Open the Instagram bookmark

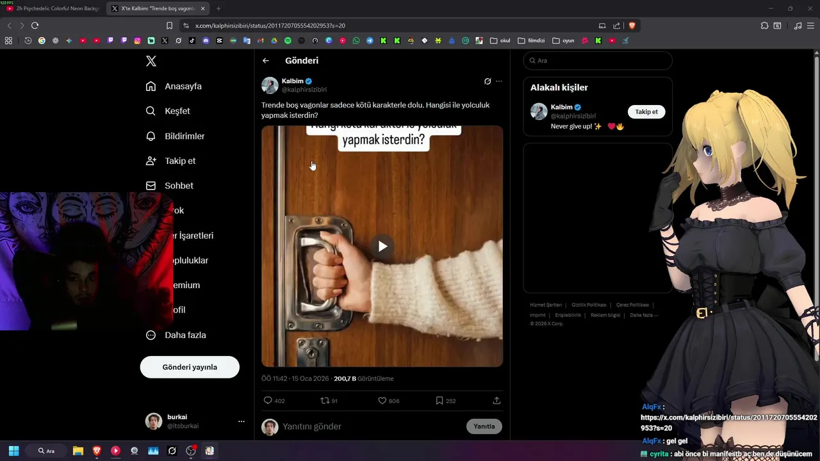(x=137, y=40)
